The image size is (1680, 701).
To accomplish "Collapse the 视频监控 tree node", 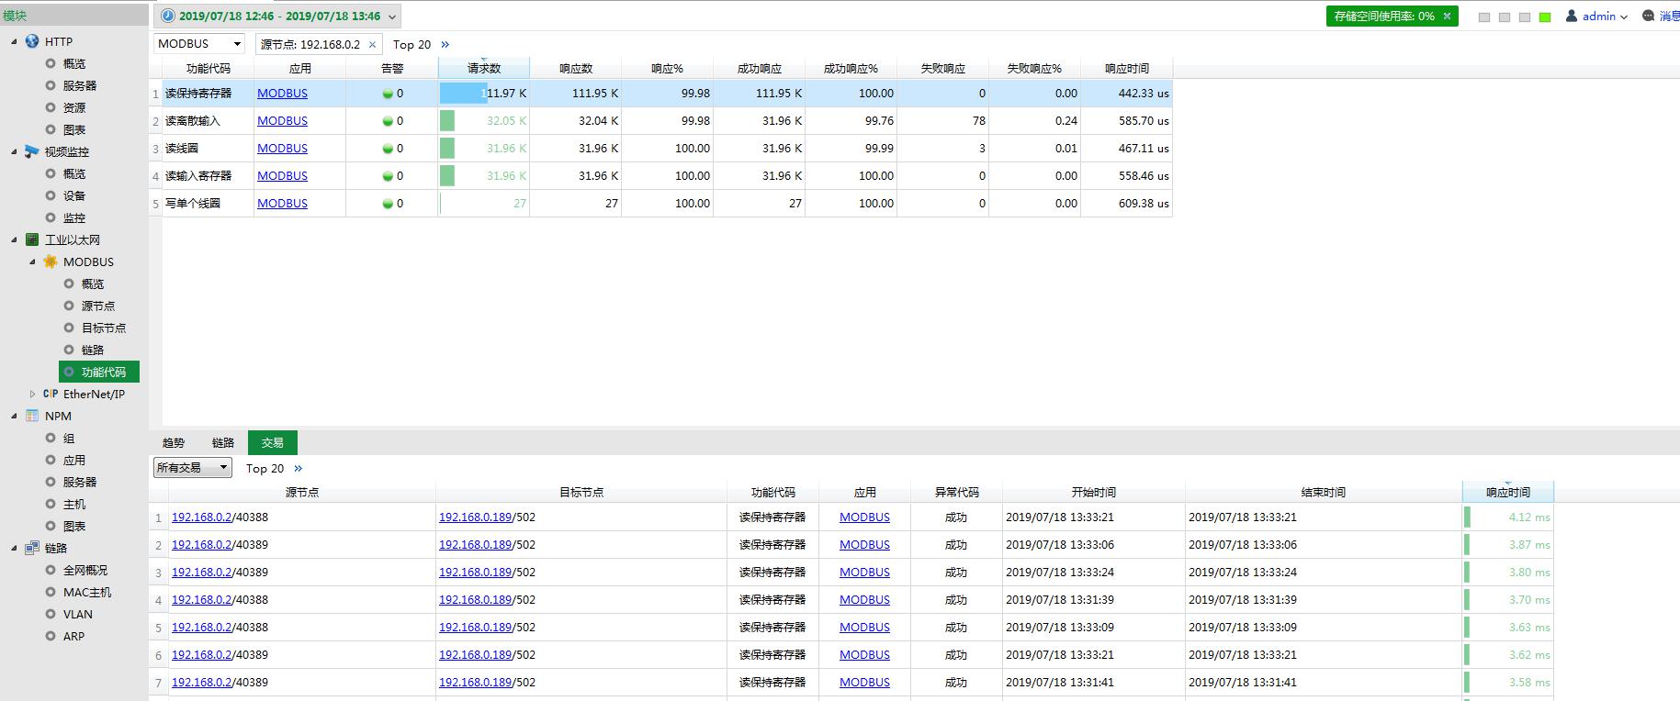I will pyautogui.click(x=14, y=151).
